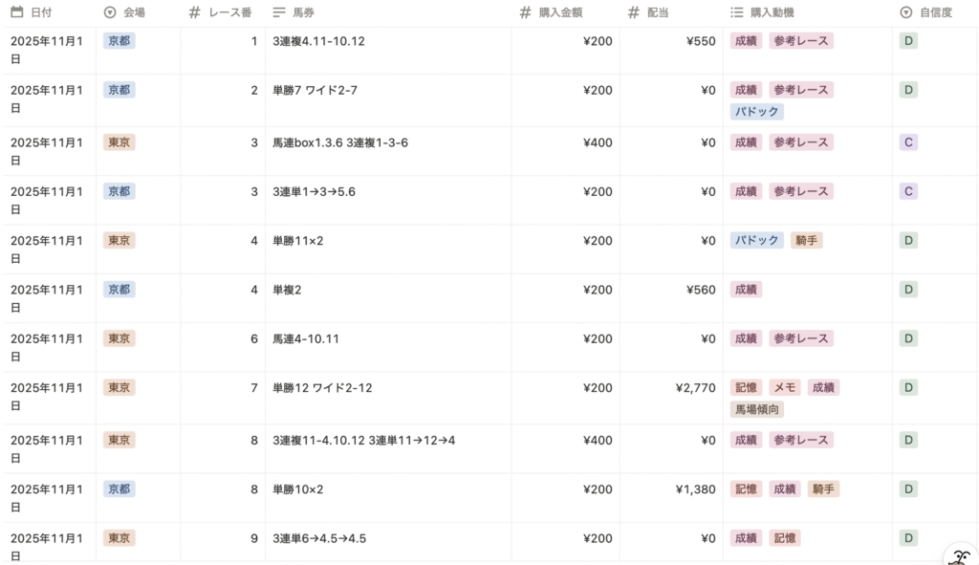Viewport: 979px width, 565px height.
Task: Open the C confidence select for 馬連box1.3.6 row
Action: [908, 142]
